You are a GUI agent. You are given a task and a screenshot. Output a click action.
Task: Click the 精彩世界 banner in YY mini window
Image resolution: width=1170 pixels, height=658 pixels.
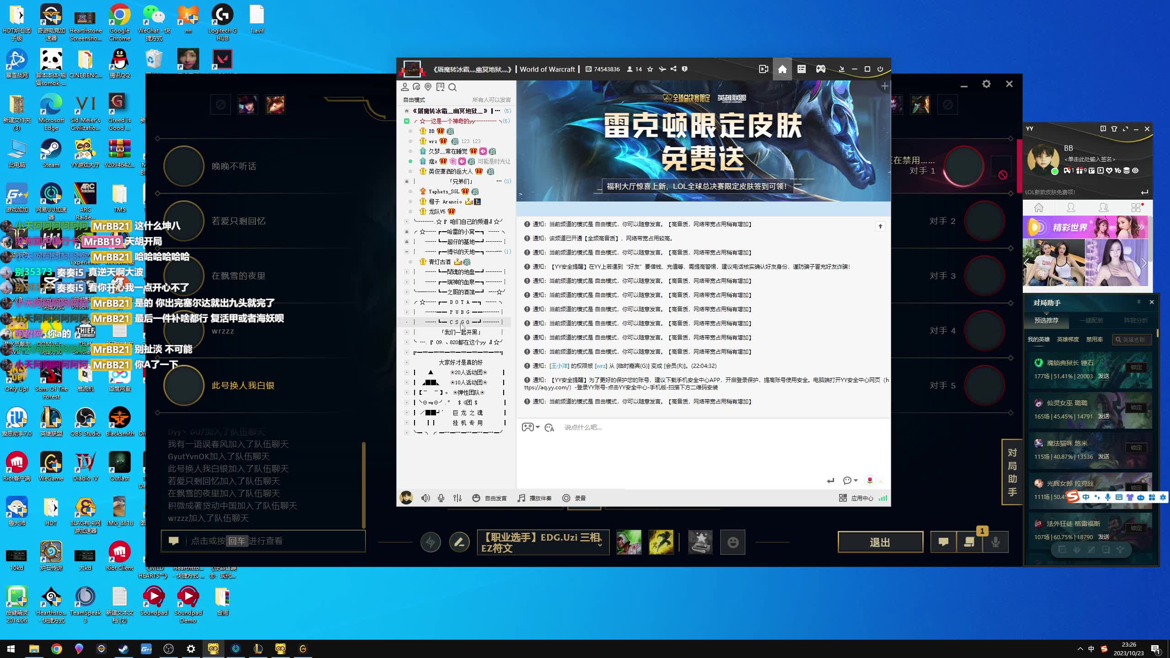tap(1085, 227)
